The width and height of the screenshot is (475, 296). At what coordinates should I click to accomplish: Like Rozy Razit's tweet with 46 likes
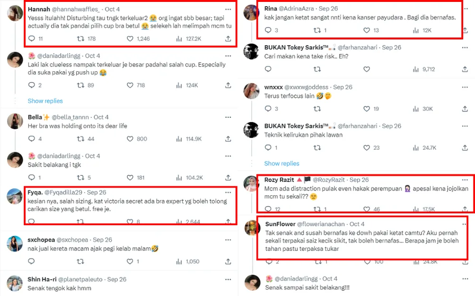(x=367, y=209)
